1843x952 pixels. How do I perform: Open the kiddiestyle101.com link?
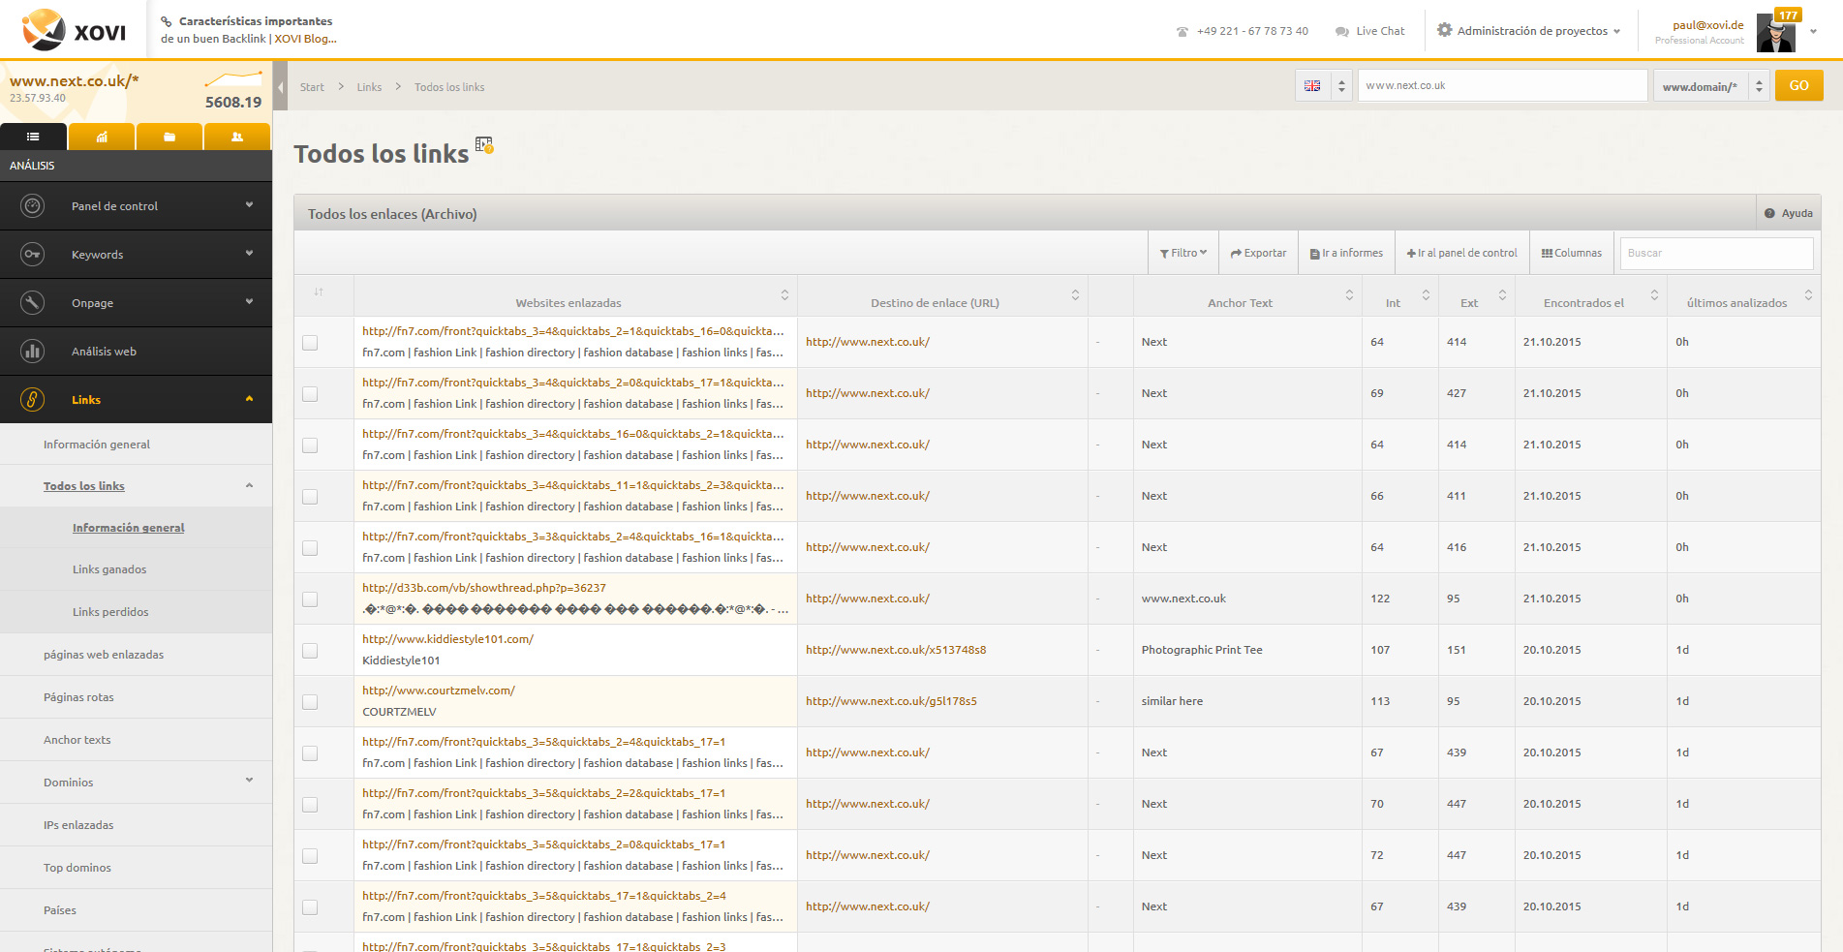pos(447,639)
